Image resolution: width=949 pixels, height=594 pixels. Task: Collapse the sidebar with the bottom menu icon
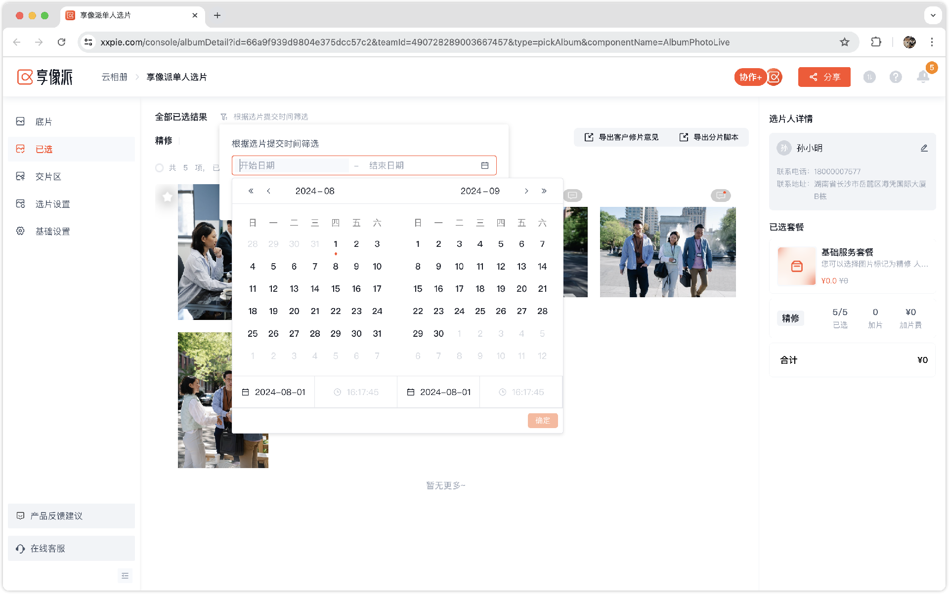125,576
